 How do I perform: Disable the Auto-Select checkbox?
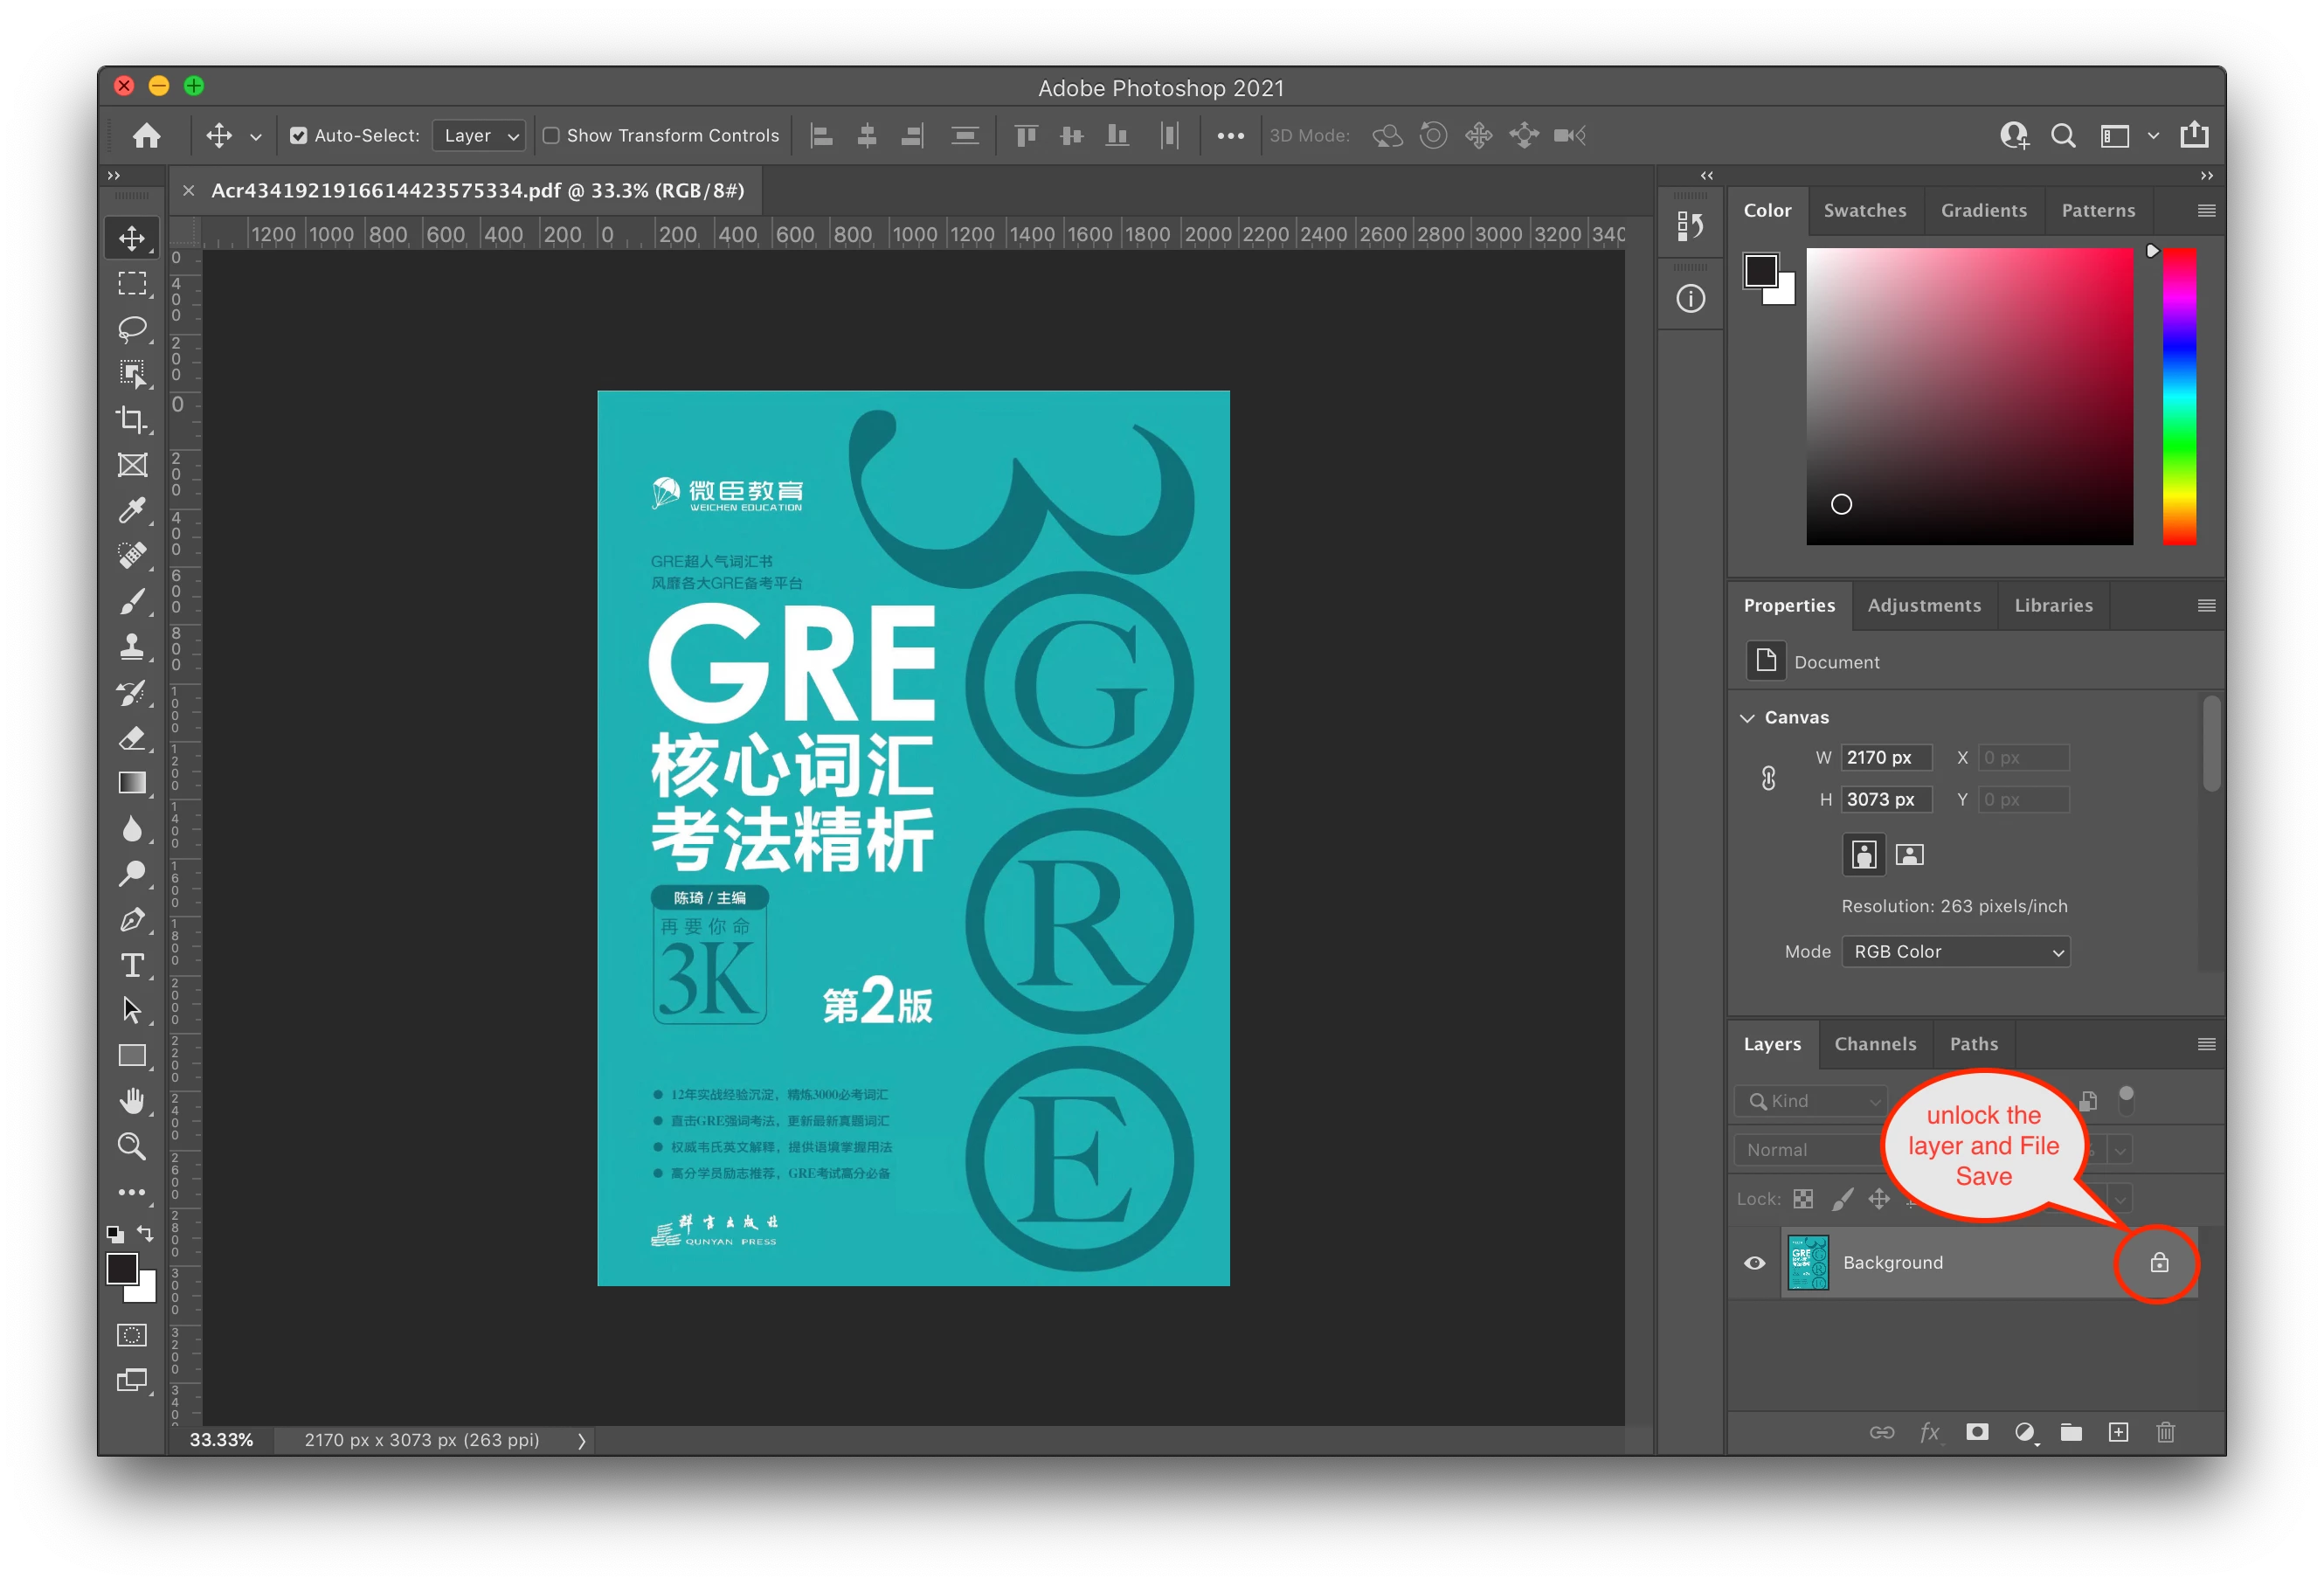click(x=298, y=135)
